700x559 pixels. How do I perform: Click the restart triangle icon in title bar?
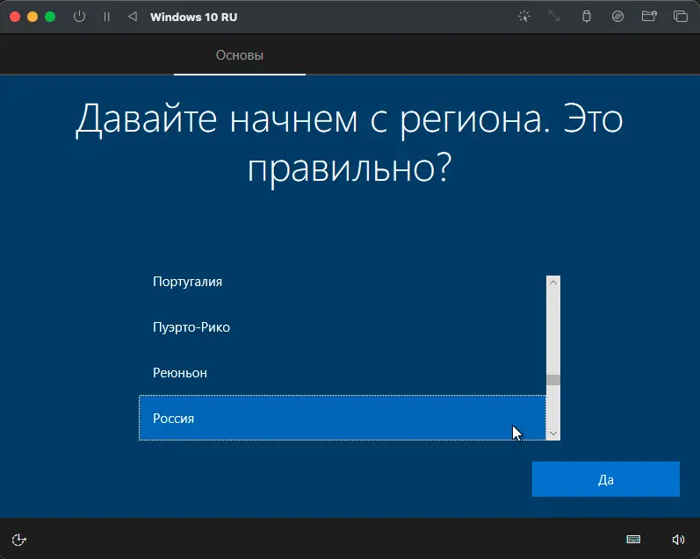pos(133,17)
